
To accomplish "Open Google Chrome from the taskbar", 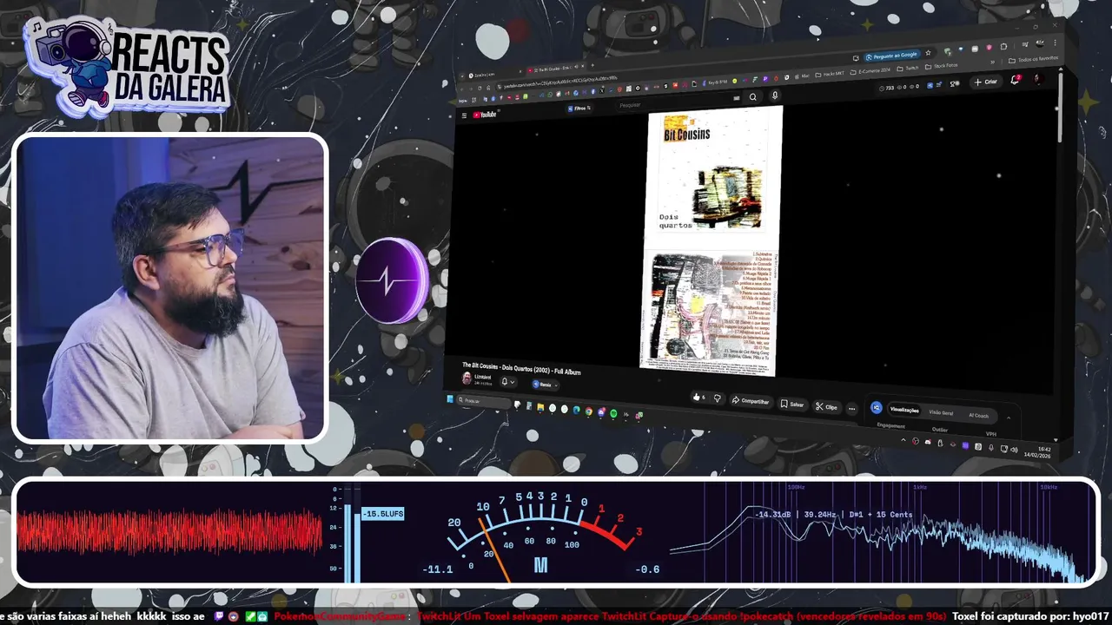I will [589, 411].
